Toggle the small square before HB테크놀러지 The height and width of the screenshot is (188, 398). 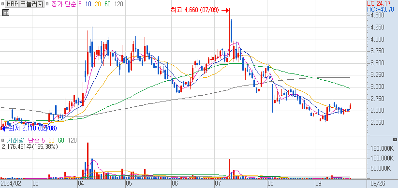pyautogui.click(x=2, y=4)
